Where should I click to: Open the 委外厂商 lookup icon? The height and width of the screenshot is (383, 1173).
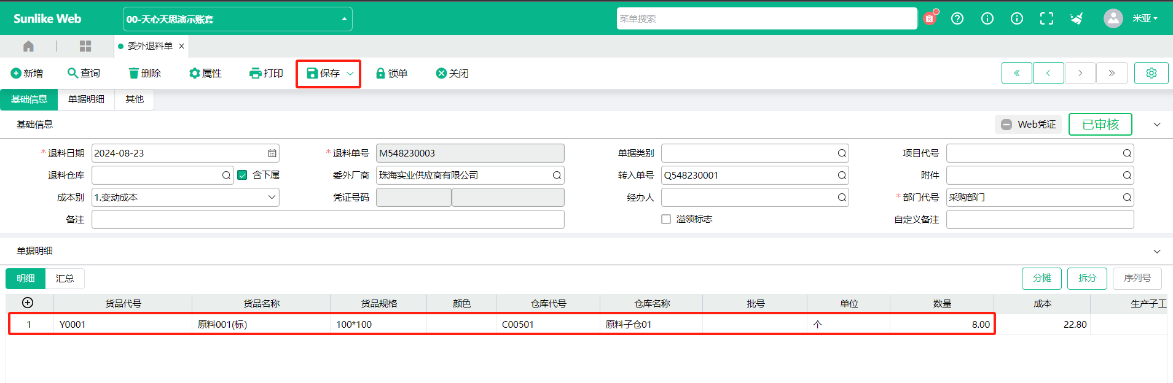(557, 176)
